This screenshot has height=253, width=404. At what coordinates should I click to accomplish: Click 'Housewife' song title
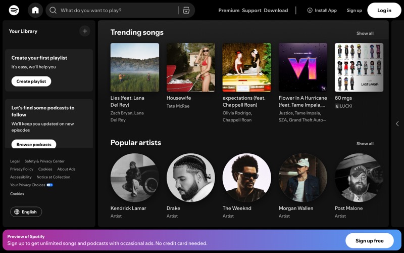[x=179, y=98]
